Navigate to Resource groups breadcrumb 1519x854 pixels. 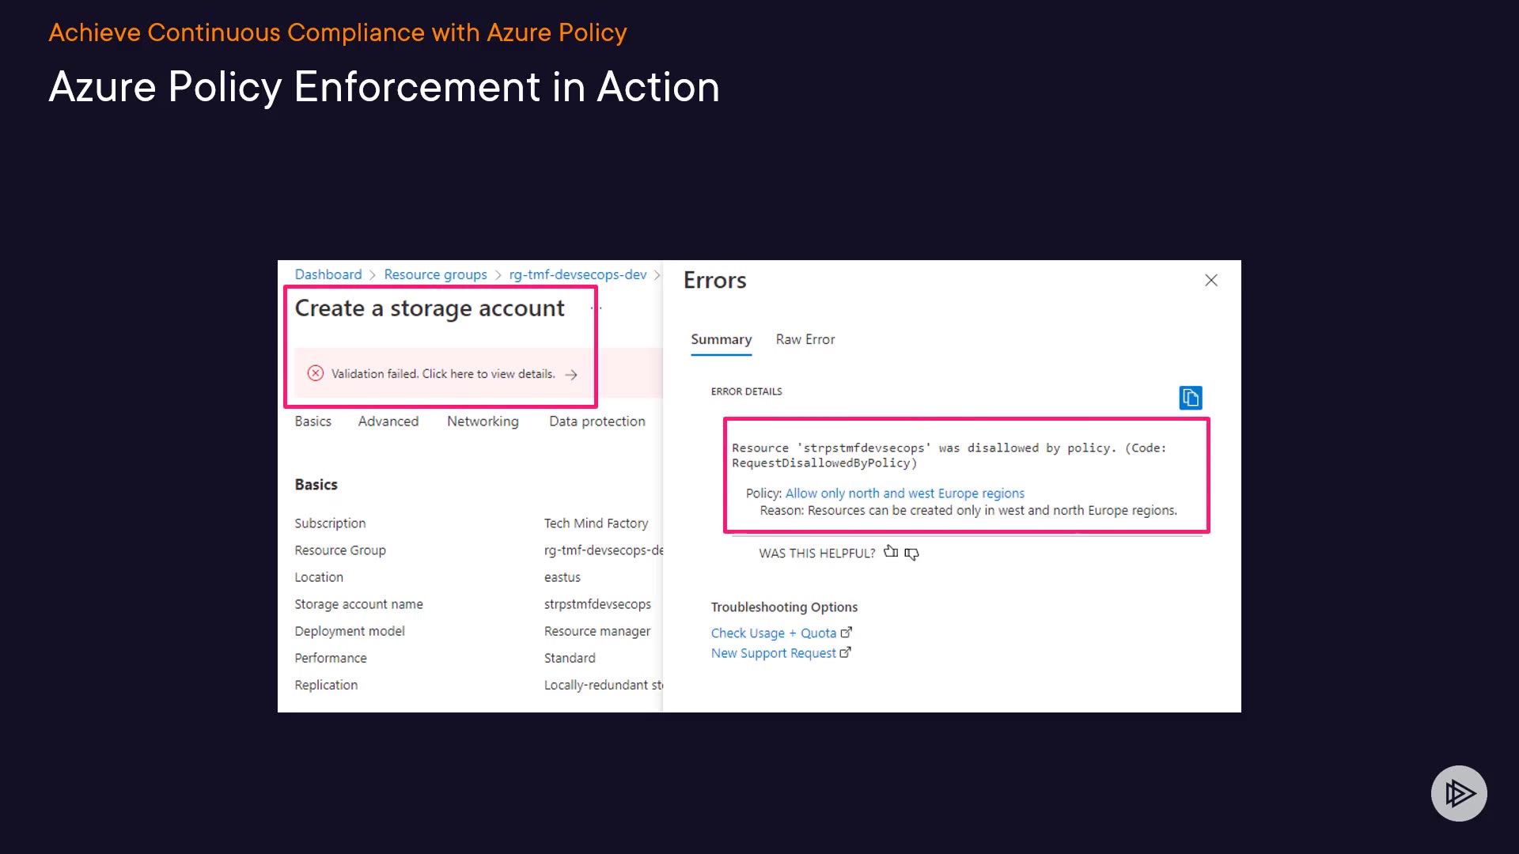435,274
